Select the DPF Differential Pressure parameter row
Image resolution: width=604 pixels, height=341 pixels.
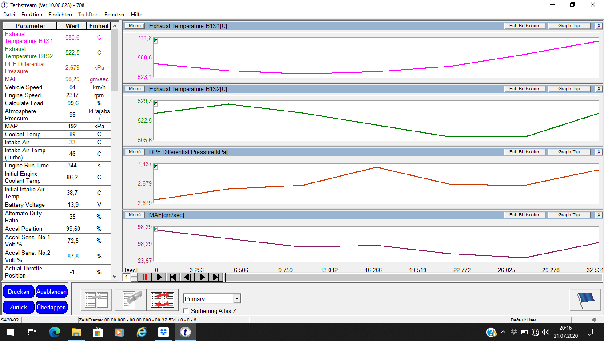click(x=57, y=67)
